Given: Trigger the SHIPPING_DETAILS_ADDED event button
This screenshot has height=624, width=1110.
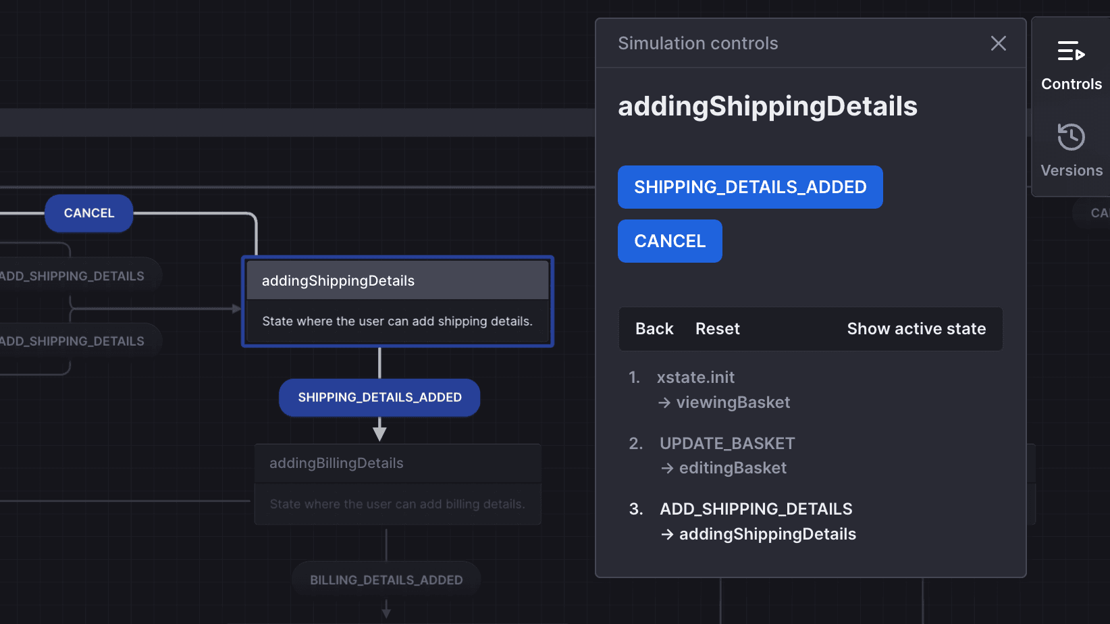Looking at the screenshot, I should point(750,187).
